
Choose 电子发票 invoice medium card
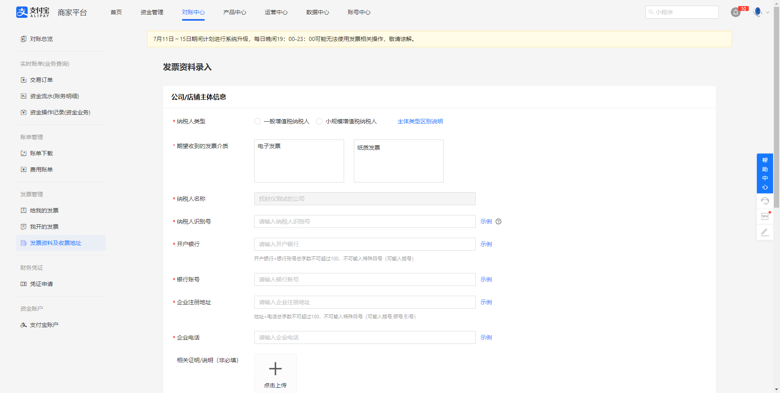[x=299, y=161]
